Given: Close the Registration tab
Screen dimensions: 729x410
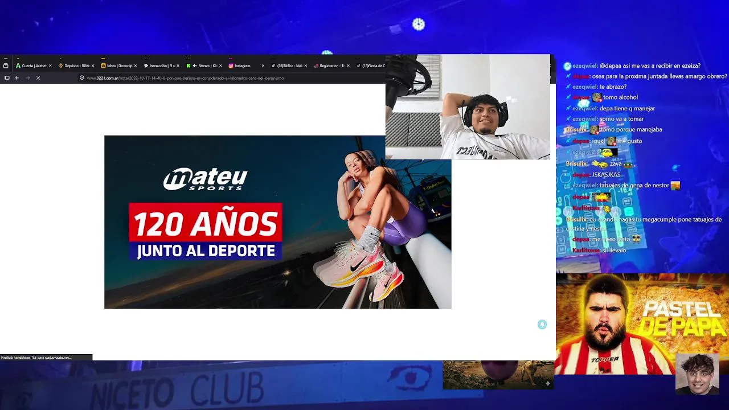Looking at the screenshot, I should (348, 65).
